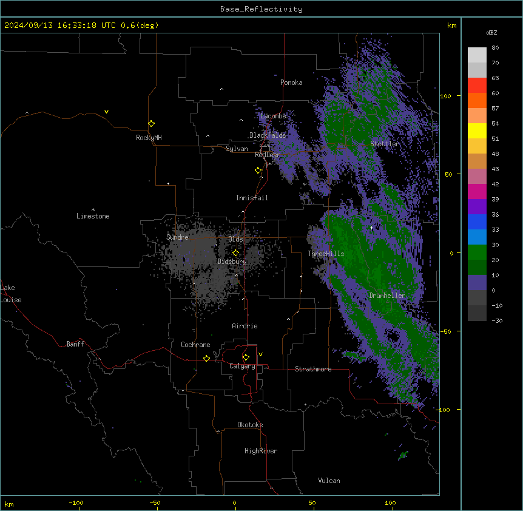Screen dimensions: 523x511
Task: Click the Sylvan town label
Action: [x=237, y=149]
